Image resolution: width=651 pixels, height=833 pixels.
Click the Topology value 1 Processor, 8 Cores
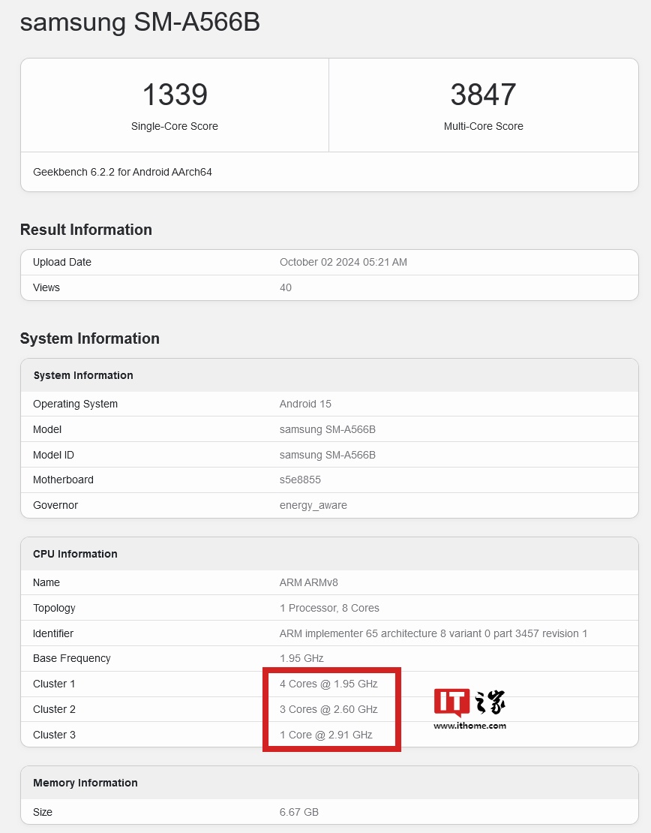(x=329, y=608)
